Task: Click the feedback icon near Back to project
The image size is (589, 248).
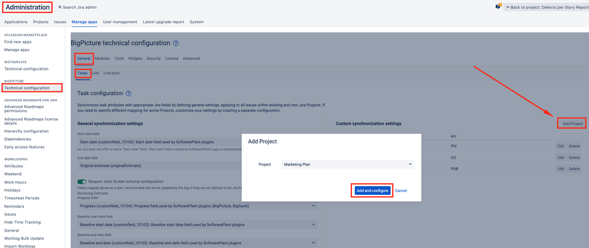Action: click(x=499, y=6)
